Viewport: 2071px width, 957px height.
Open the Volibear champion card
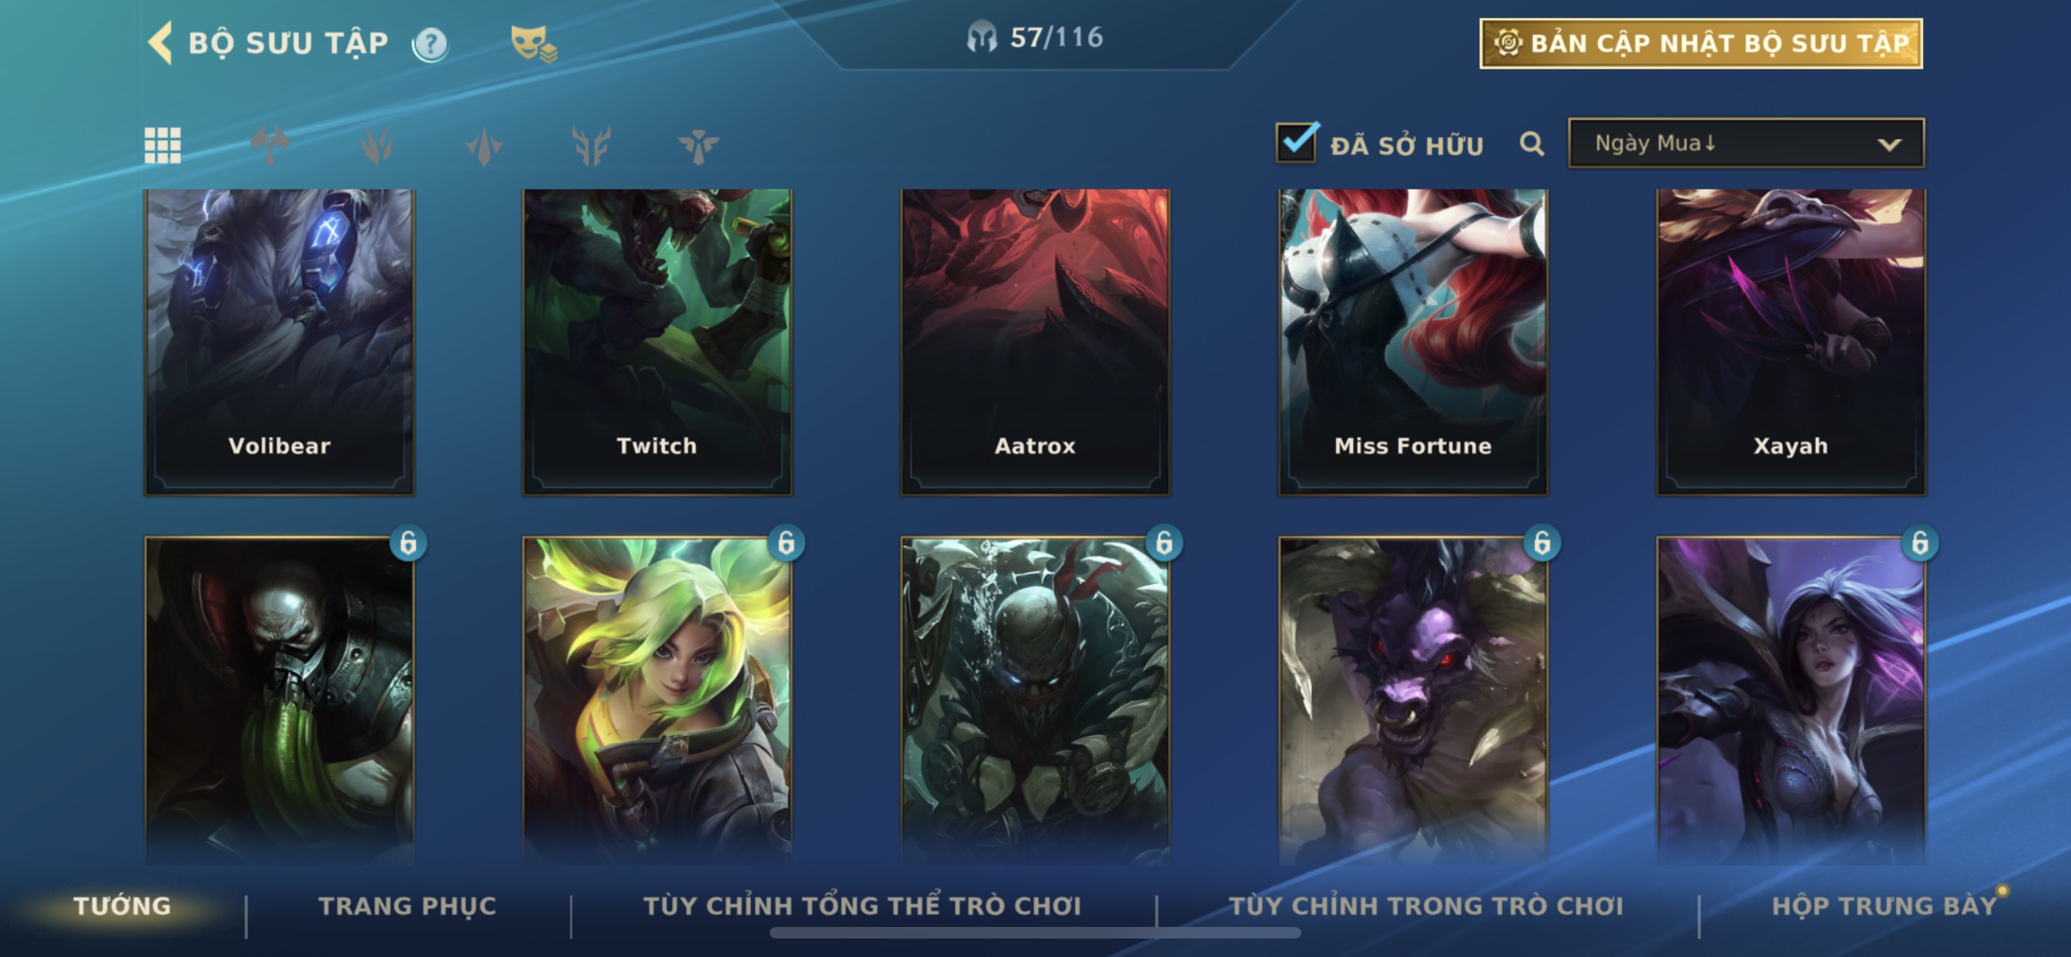279,342
